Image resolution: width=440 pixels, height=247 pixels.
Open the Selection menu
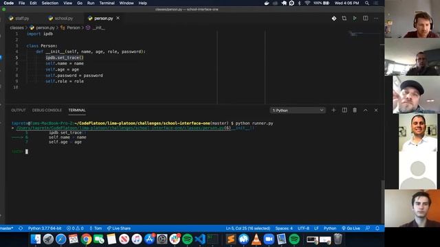(x=50, y=3)
